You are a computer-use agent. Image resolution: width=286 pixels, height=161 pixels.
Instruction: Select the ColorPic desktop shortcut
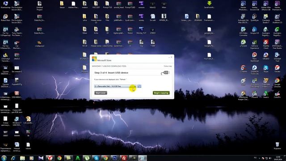coord(277,95)
